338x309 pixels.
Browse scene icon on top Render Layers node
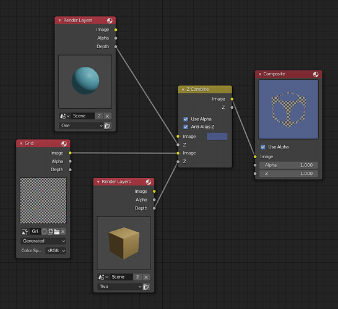(x=64, y=116)
